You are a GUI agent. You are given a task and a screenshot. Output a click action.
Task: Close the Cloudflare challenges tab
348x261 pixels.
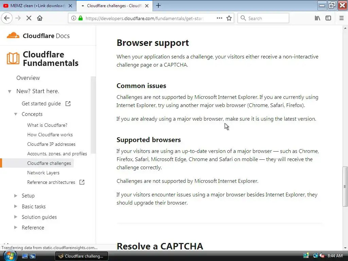click(147, 6)
